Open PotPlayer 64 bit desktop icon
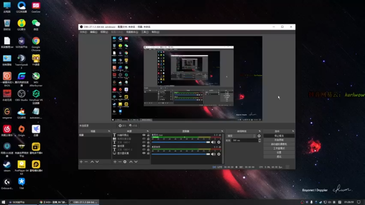Screen dimensions: 365x205 (x=21, y=168)
